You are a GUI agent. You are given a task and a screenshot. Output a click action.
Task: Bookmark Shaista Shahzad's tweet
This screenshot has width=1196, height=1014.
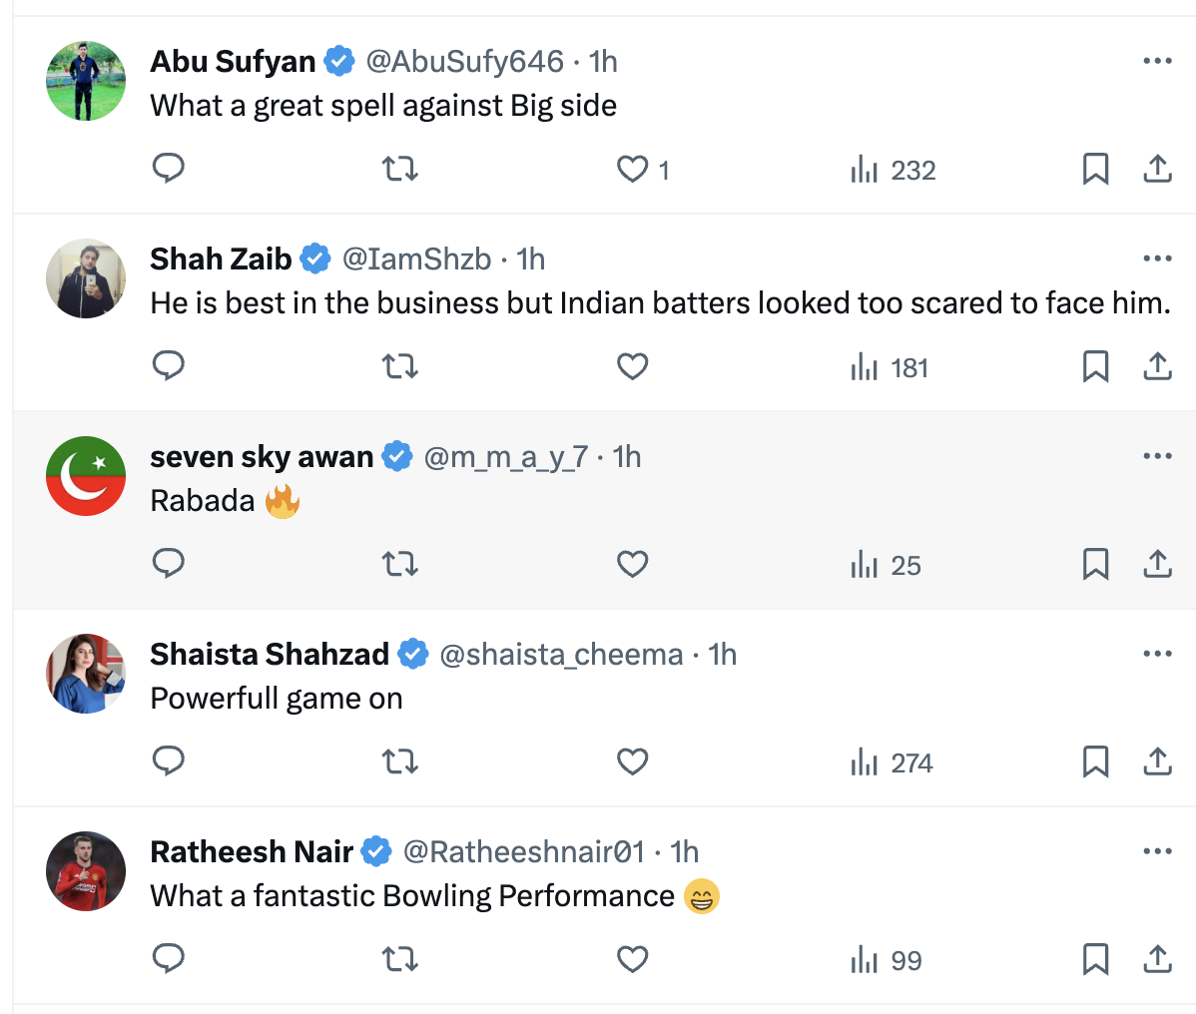coord(1095,762)
